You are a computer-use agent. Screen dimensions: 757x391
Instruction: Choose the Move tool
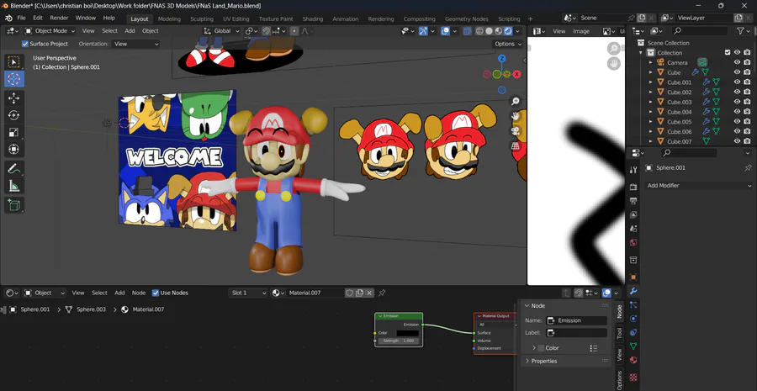pos(14,98)
